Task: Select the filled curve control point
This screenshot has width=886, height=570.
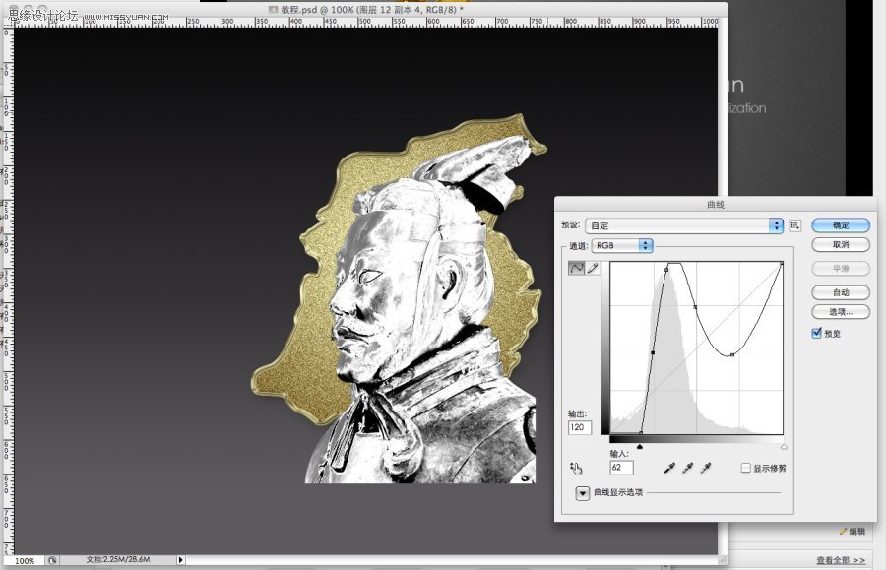Action: [x=653, y=352]
